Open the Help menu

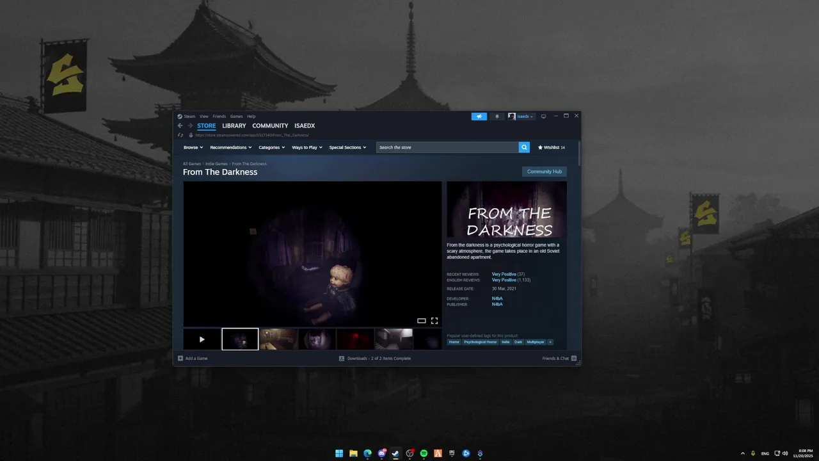251,117
